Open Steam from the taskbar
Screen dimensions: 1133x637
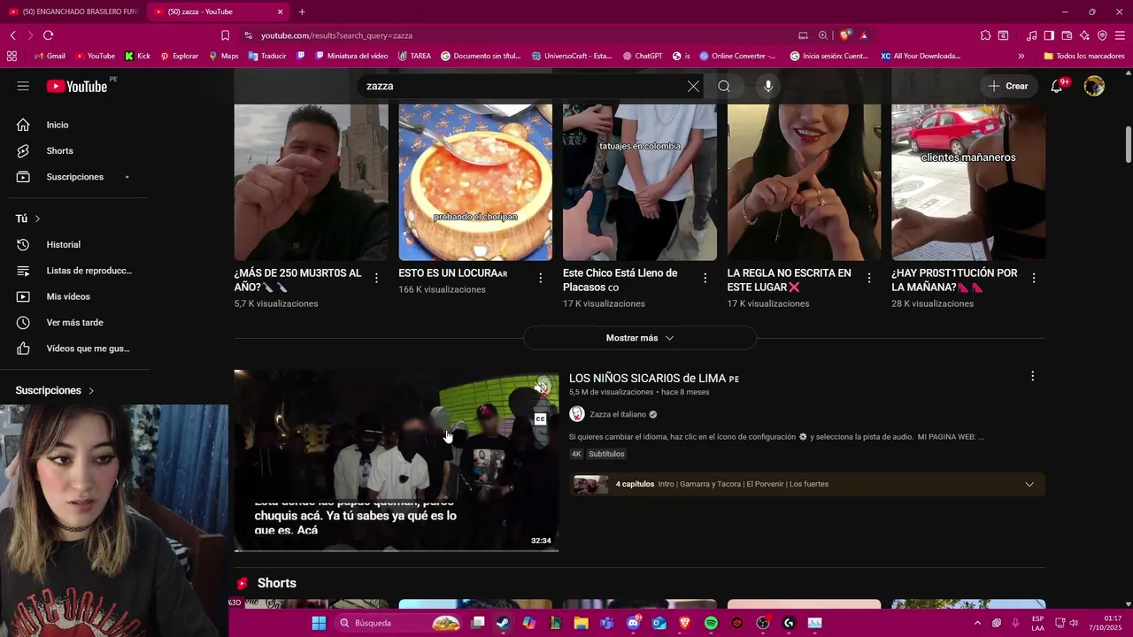pos(503,623)
